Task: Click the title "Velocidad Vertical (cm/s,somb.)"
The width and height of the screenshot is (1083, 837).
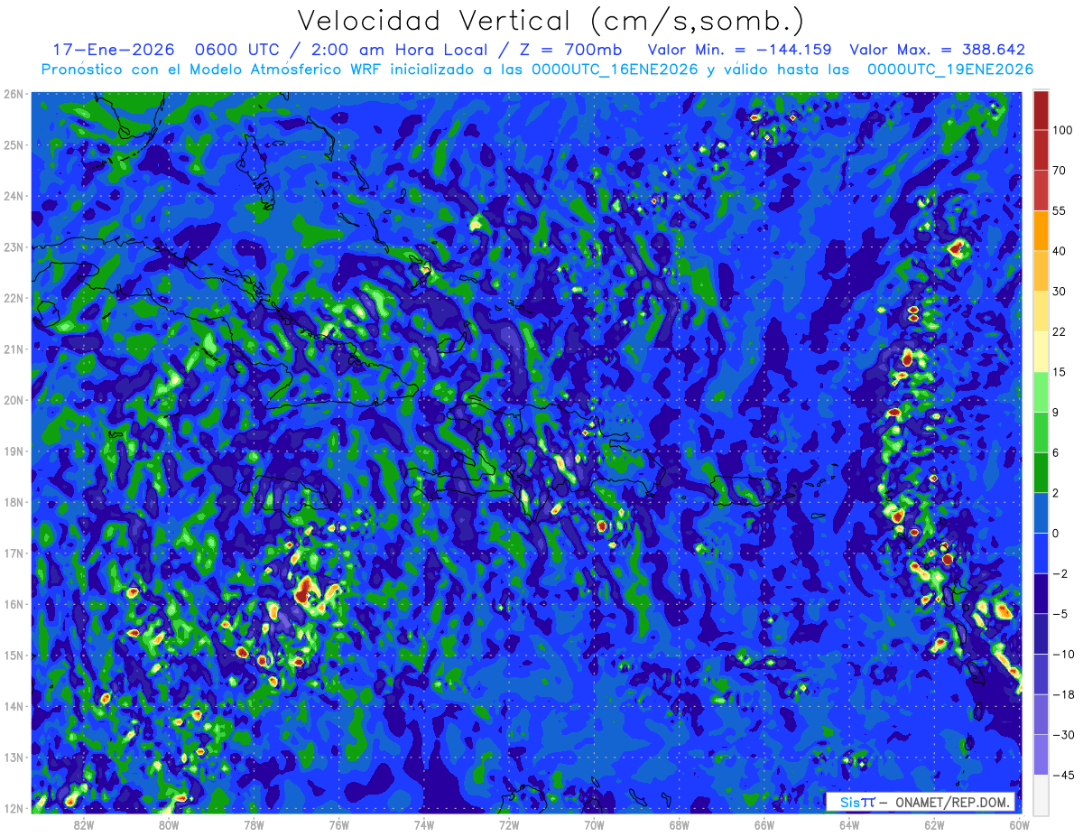Action: tap(551, 21)
